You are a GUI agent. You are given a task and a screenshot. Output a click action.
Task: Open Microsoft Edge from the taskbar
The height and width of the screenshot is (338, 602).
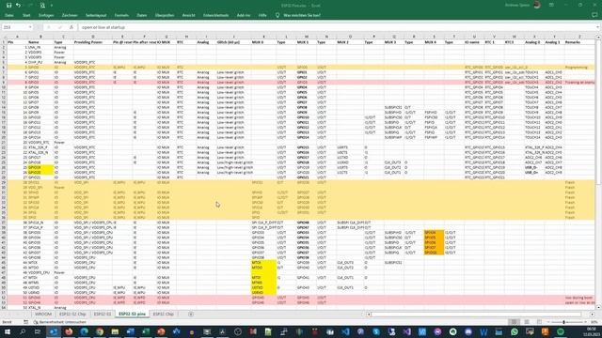[85, 331]
